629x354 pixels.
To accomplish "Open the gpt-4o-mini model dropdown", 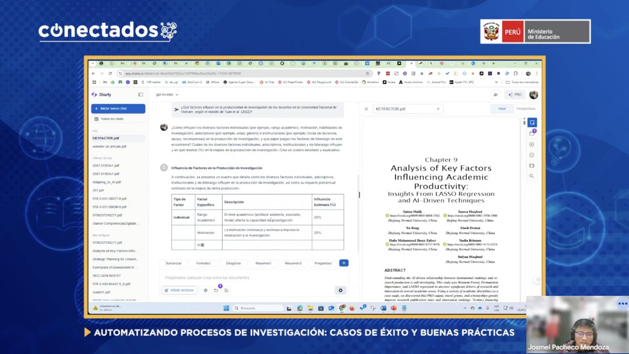I will coord(167,95).
